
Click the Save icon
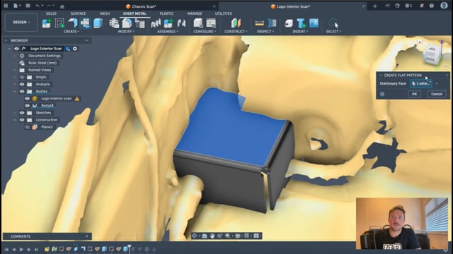point(28,6)
